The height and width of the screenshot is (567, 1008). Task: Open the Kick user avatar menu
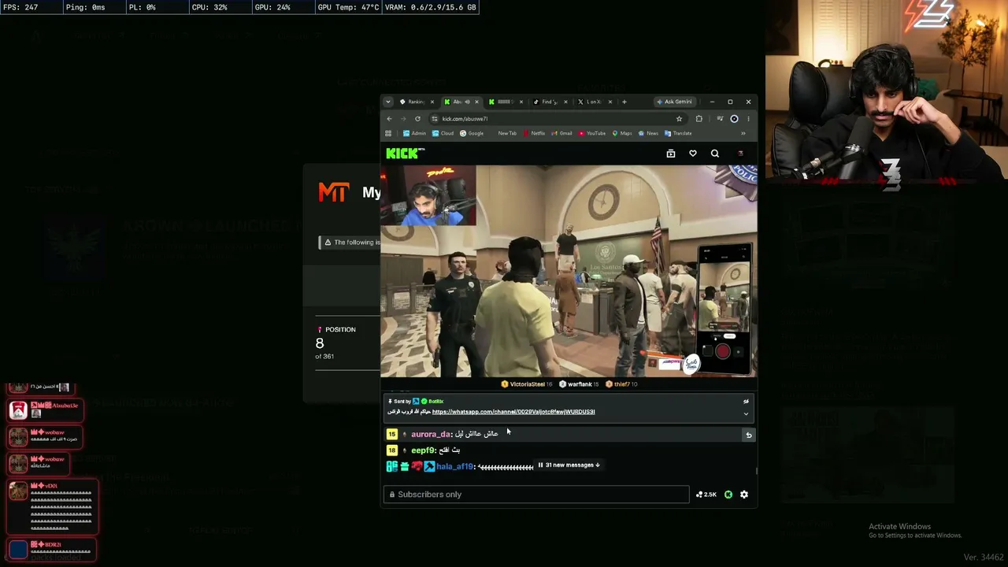[x=739, y=154]
